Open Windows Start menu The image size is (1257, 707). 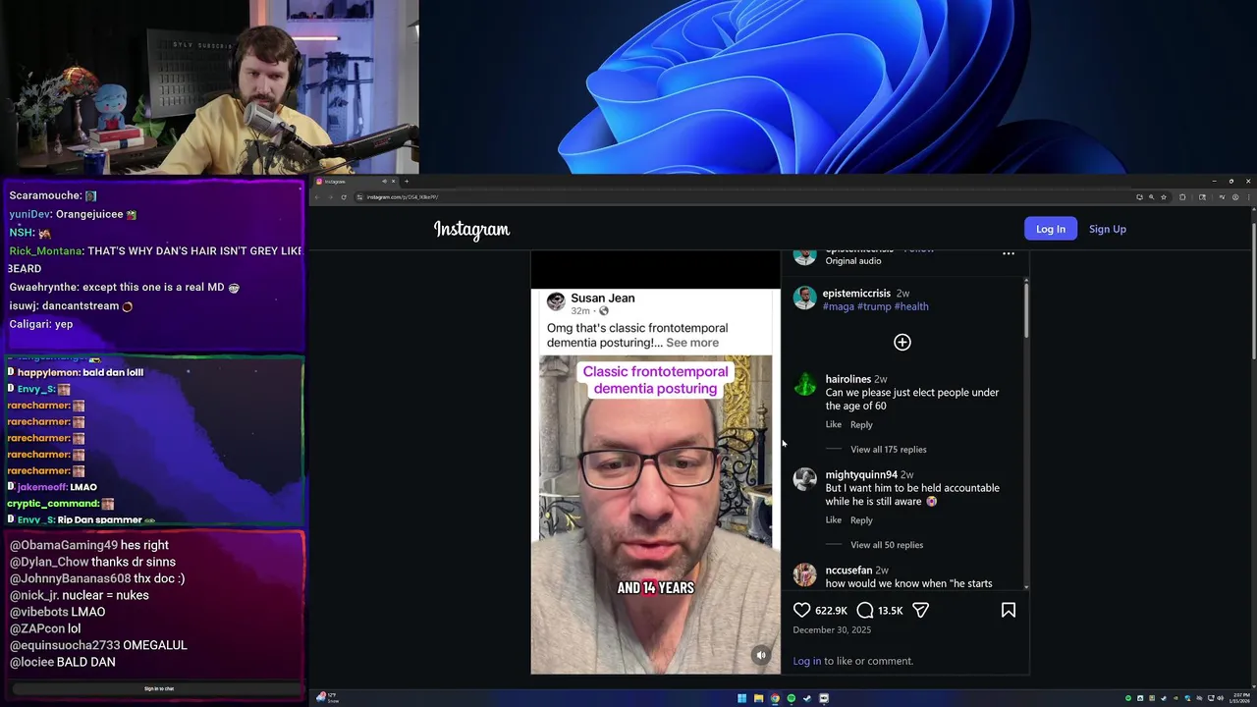click(x=741, y=698)
